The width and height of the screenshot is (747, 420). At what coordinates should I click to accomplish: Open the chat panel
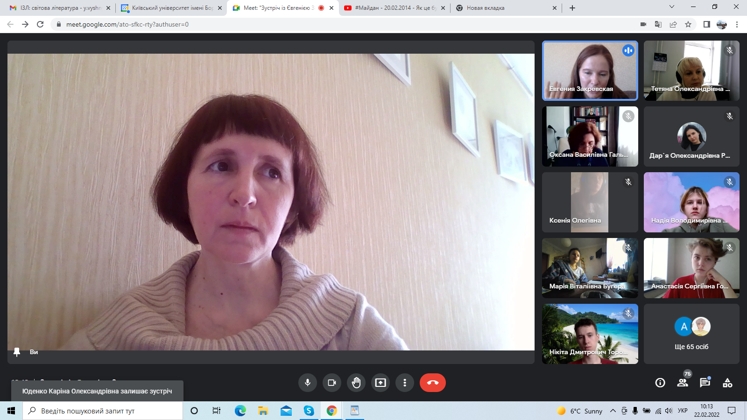705,383
